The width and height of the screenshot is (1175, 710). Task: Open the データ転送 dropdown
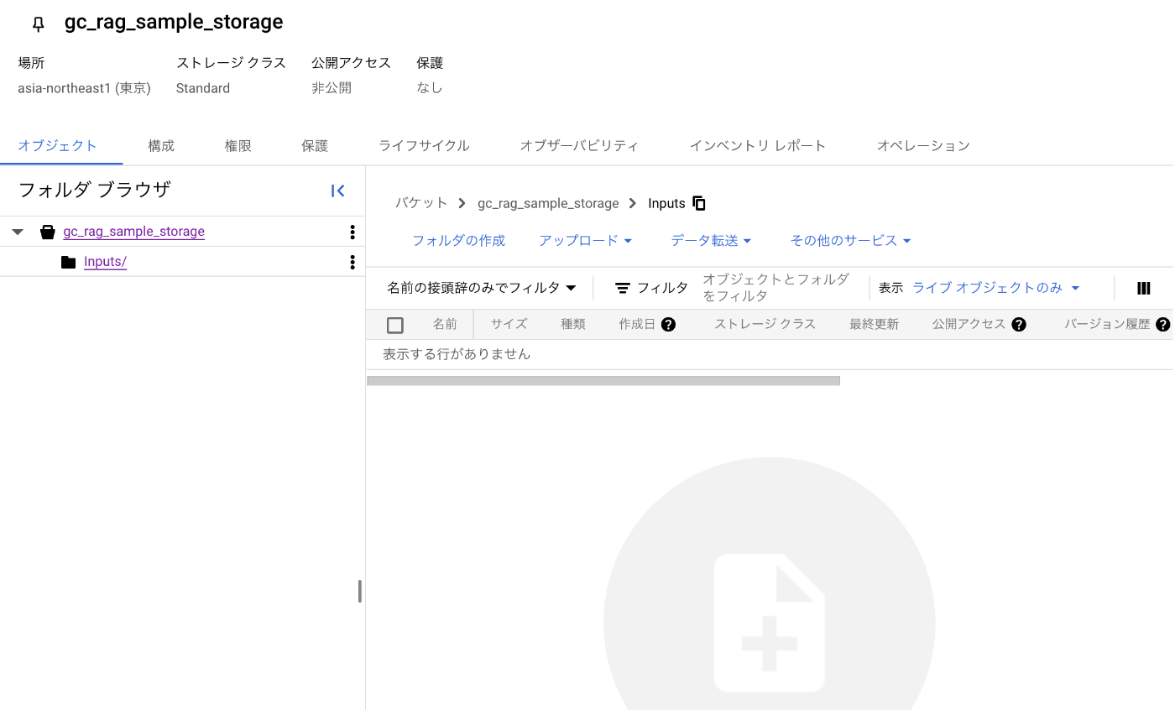tap(712, 241)
